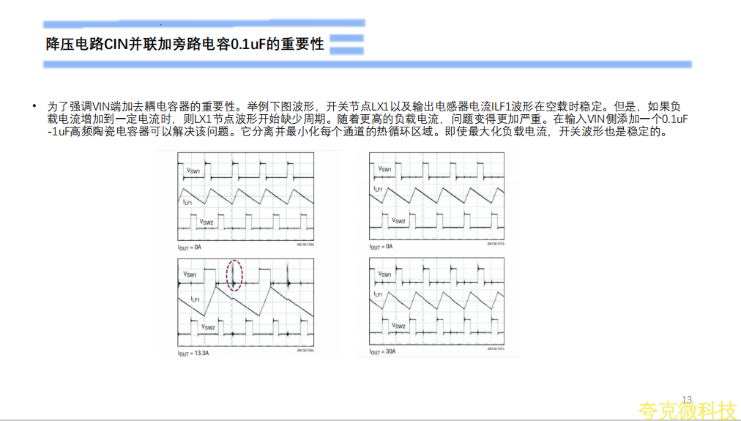This screenshot has height=421, width=741.
Task: Click the bullet point marker before the paragraph
Action: tap(34, 105)
